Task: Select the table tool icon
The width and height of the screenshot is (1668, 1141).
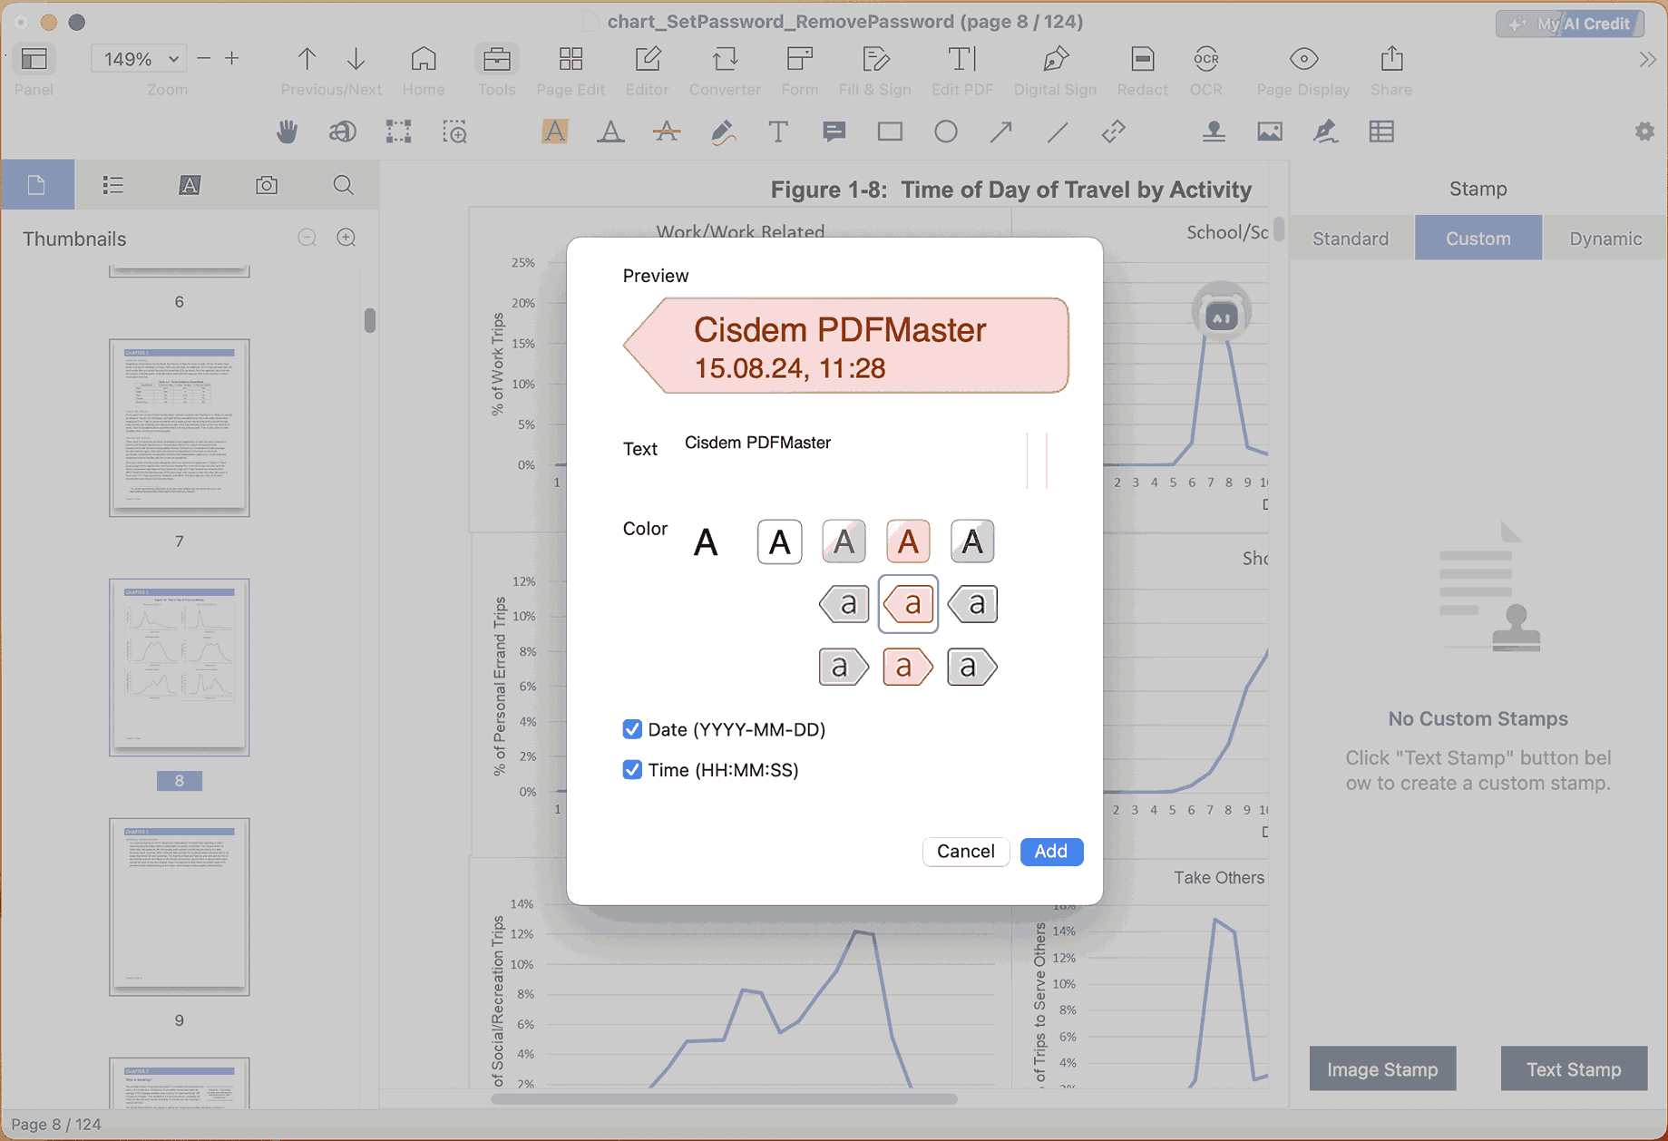Action: click(x=1381, y=132)
